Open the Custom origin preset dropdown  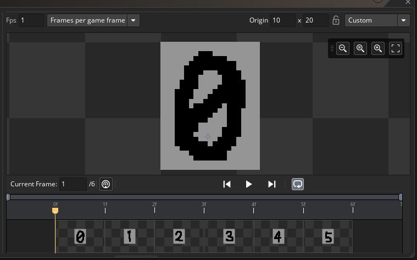pyautogui.click(x=377, y=20)
